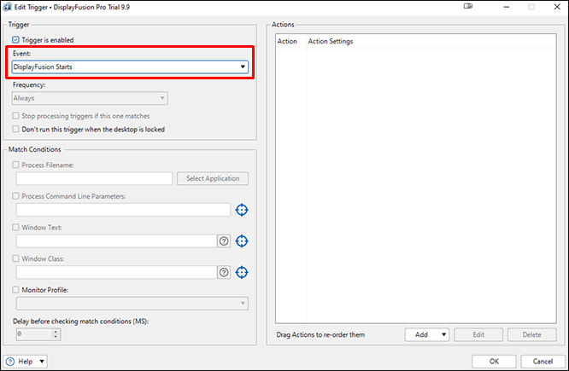Decrease delay with the spinner down arrow
This screenshot has height=371, width=569.
(x=56, y=337)
